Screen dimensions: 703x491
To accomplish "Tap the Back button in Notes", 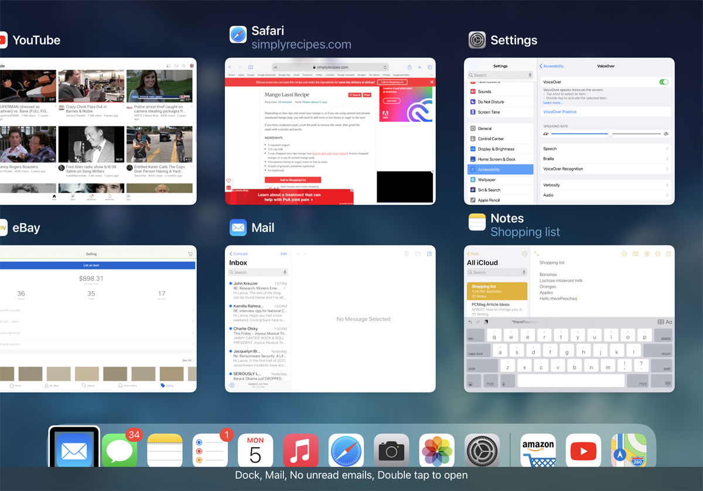I will 473,254.
